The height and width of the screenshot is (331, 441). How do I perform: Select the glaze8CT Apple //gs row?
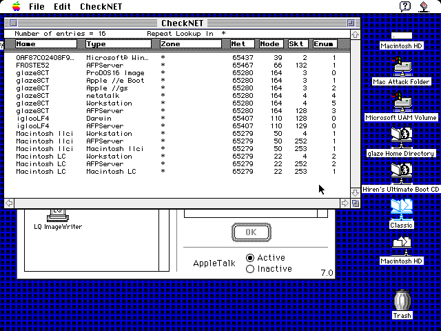pos(176,88)
